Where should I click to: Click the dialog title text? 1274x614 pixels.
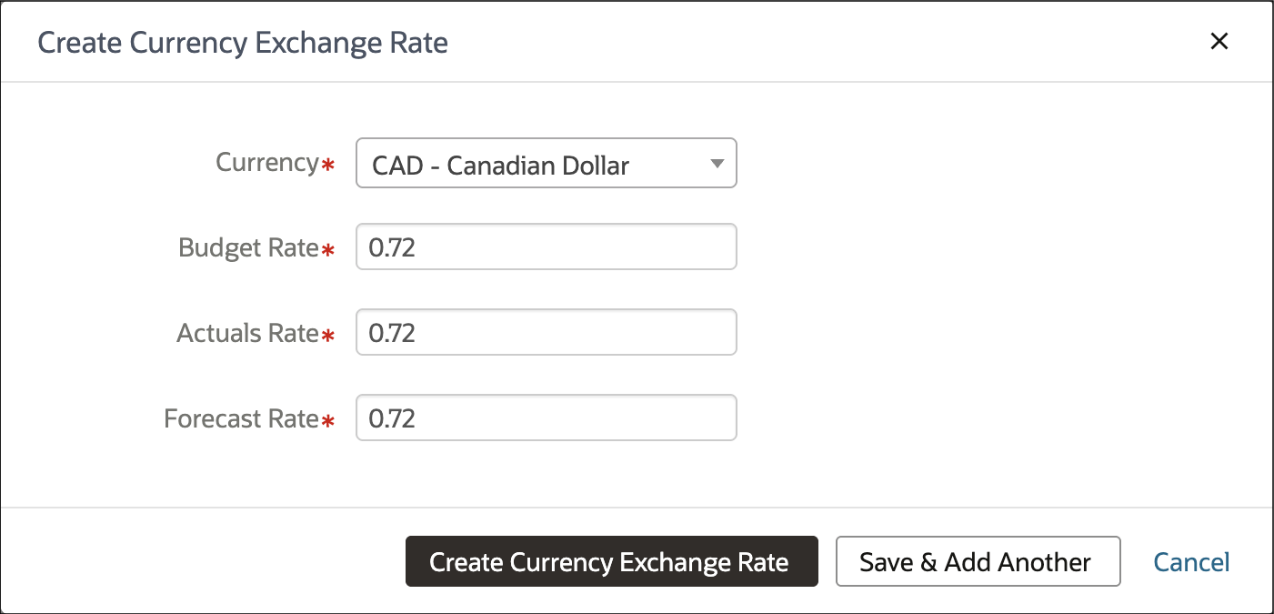243,42
